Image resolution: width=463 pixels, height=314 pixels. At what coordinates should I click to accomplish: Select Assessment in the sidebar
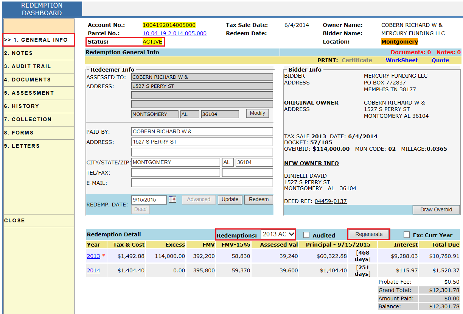pyautogui.click(x=29, y=93)
